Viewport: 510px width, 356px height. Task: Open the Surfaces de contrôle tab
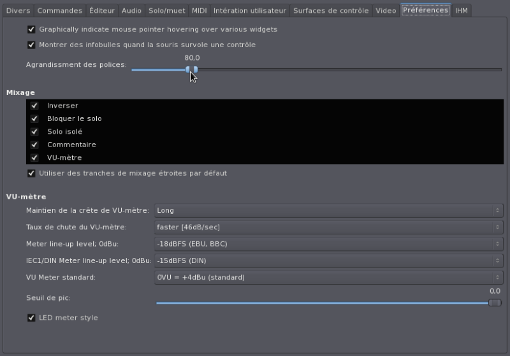(331, 11)
